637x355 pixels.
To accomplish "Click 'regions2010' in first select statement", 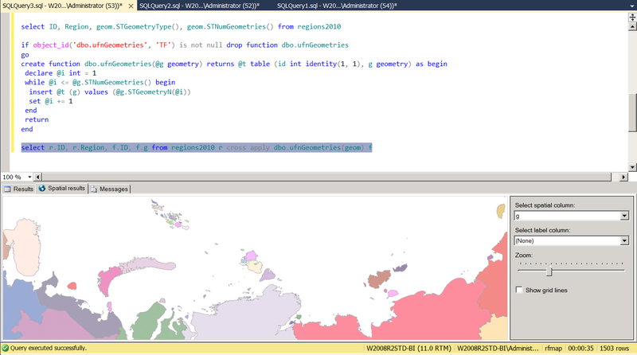I will [319, 26].
